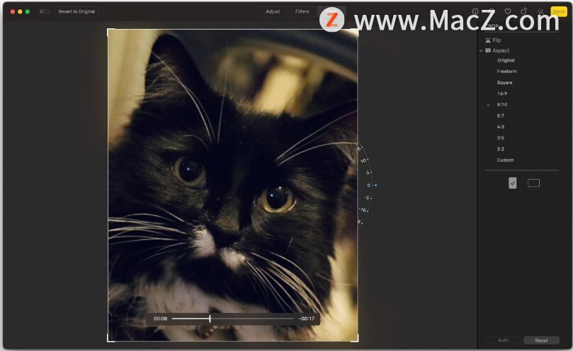The height and width of the screenshot is (351, 573).
Task: Click the Flip label
Action: (497, 40)
